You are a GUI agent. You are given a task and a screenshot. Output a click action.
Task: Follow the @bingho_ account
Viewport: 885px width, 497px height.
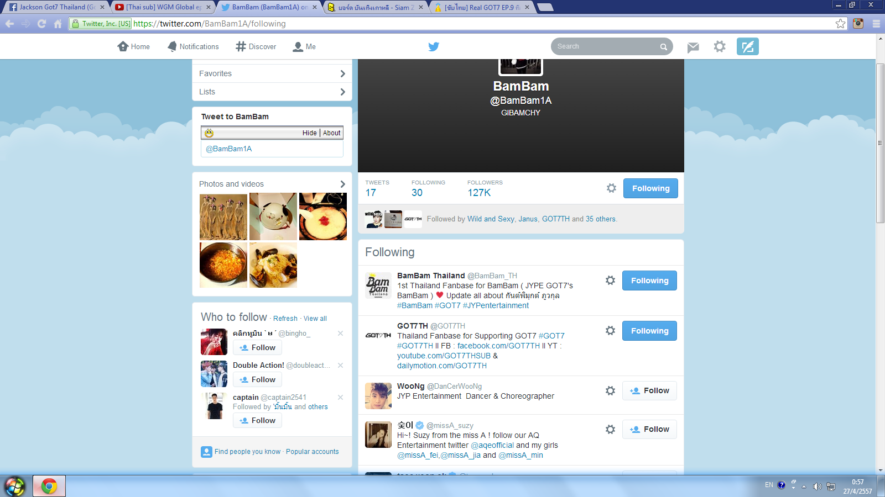point(257,347)
